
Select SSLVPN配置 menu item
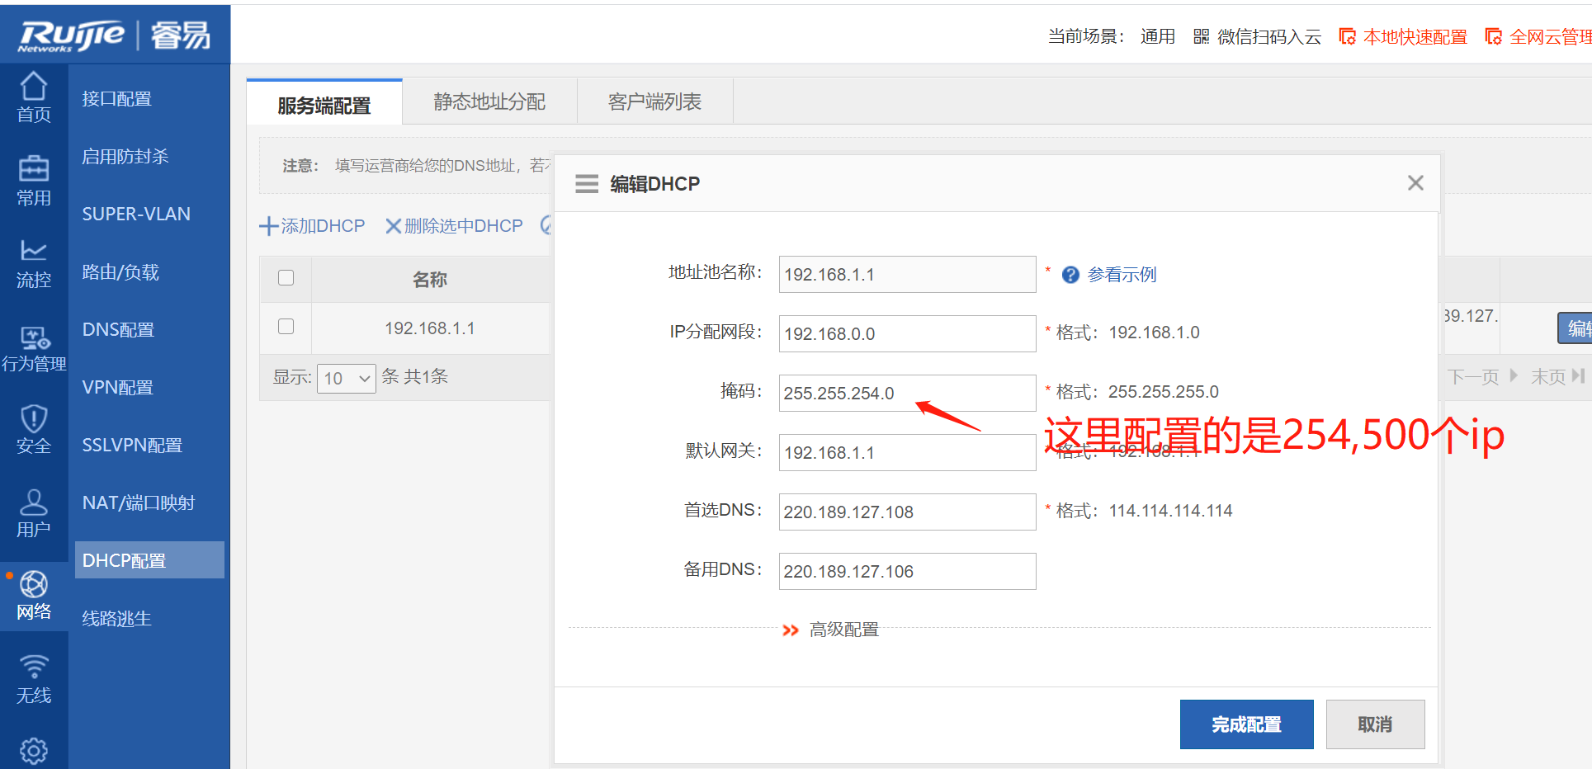(132, 446)
